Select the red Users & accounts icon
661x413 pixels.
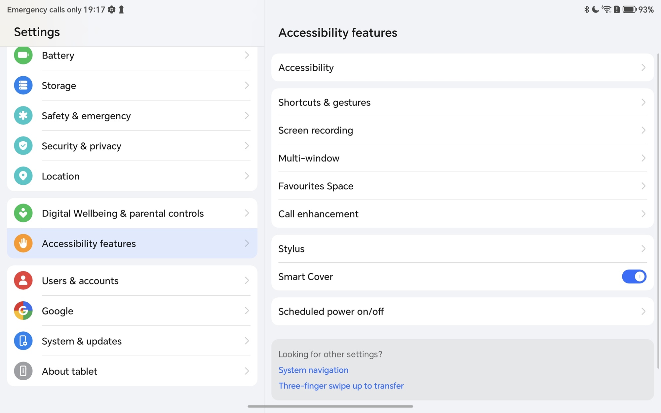(23, 281)
